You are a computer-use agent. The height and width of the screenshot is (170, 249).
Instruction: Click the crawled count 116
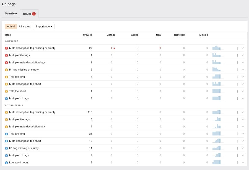(90, 112)
